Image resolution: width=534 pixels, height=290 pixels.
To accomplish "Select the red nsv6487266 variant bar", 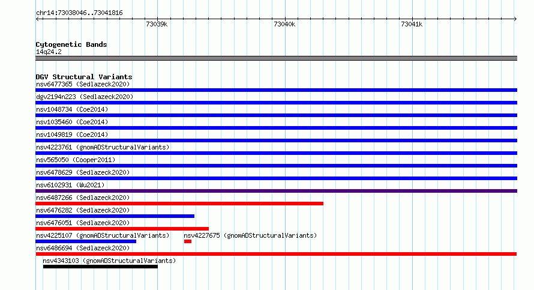I will coord(179,204).
